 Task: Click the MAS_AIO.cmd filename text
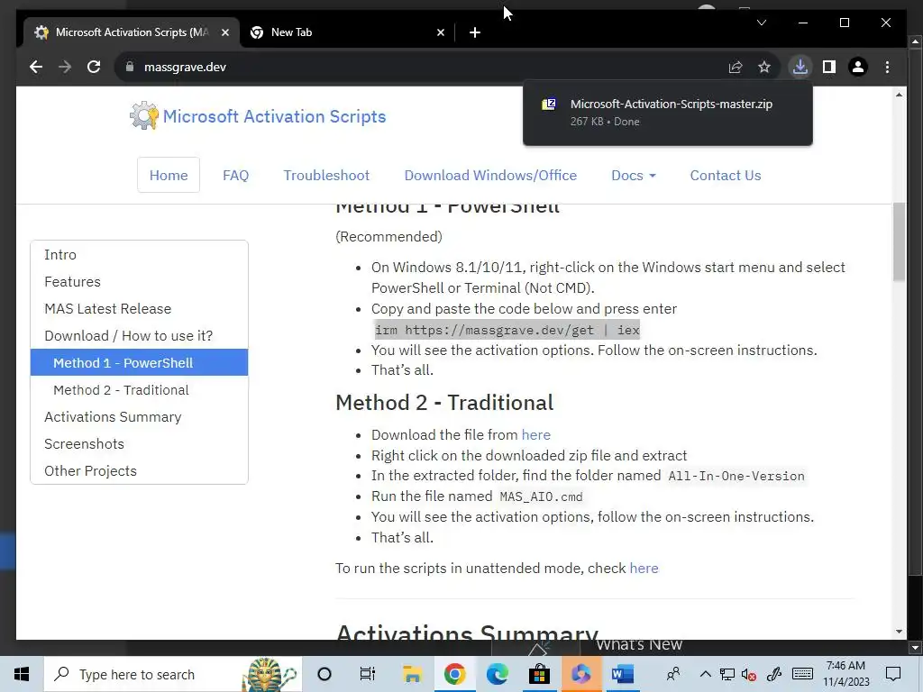tap(541, 496)
